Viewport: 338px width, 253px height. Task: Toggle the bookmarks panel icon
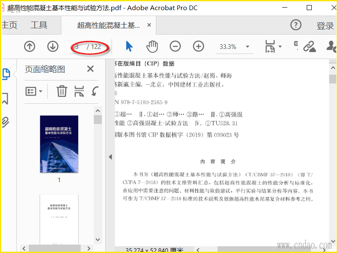[x=5, y=99]
